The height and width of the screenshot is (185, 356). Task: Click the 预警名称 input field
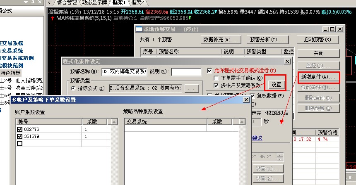(126, 71)
